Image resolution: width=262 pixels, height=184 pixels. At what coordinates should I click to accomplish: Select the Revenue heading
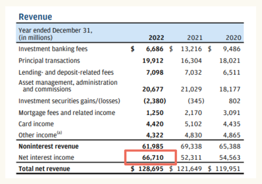pos(35,17)
